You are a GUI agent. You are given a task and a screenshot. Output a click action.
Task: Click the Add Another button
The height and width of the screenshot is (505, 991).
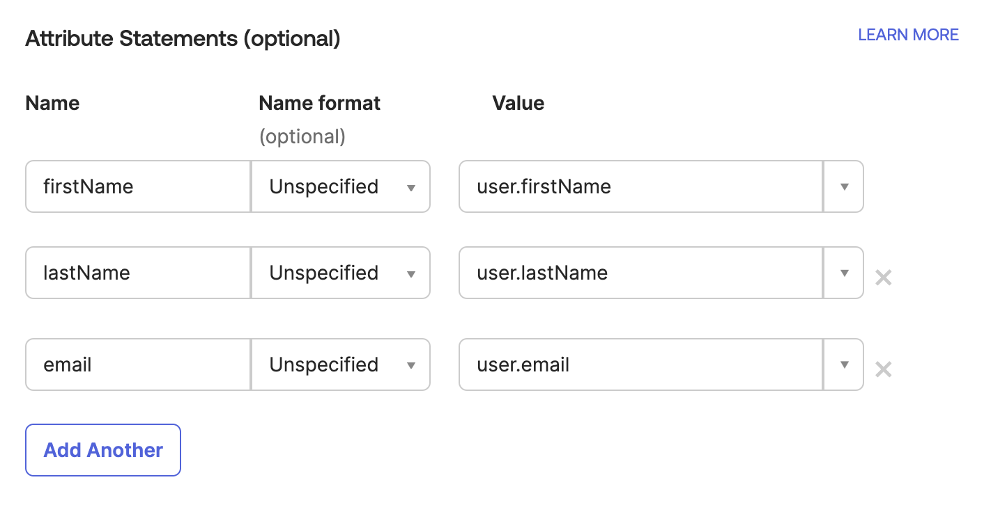coord(103,450)
